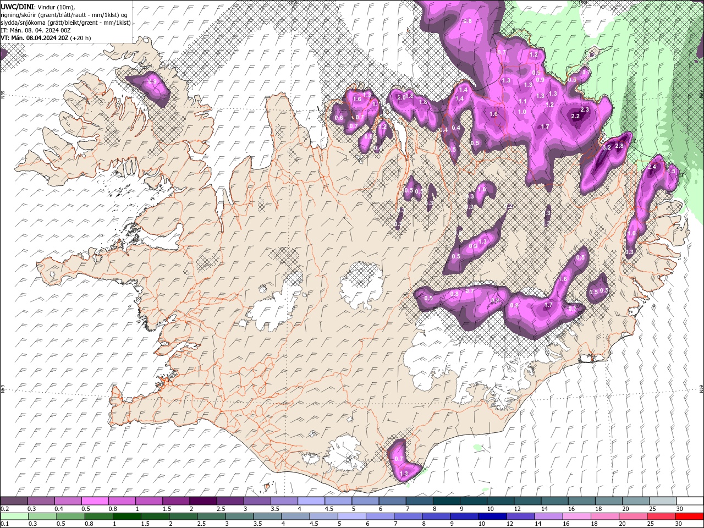The width and height of the screenshot is (704, 528).
Task: Pick the white swatch after 30 in upper legend
Action: coord(689,501)
